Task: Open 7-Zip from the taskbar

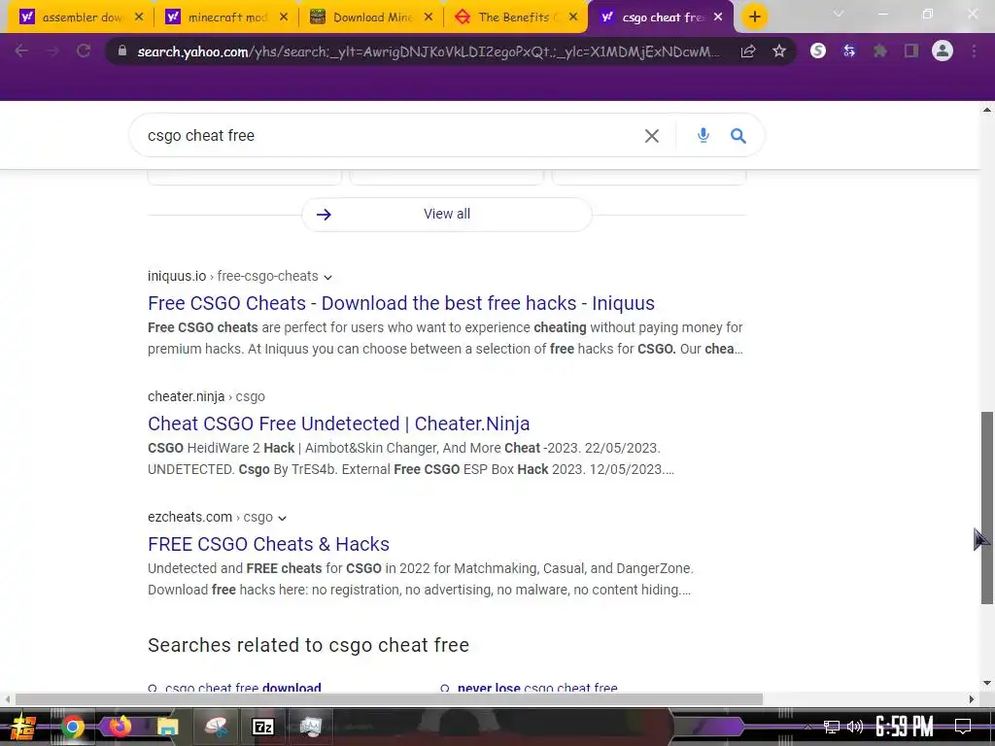Action: (262, 727)
